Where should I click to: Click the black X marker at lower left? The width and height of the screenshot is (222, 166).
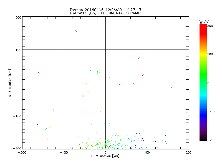(x=38, y=124)
